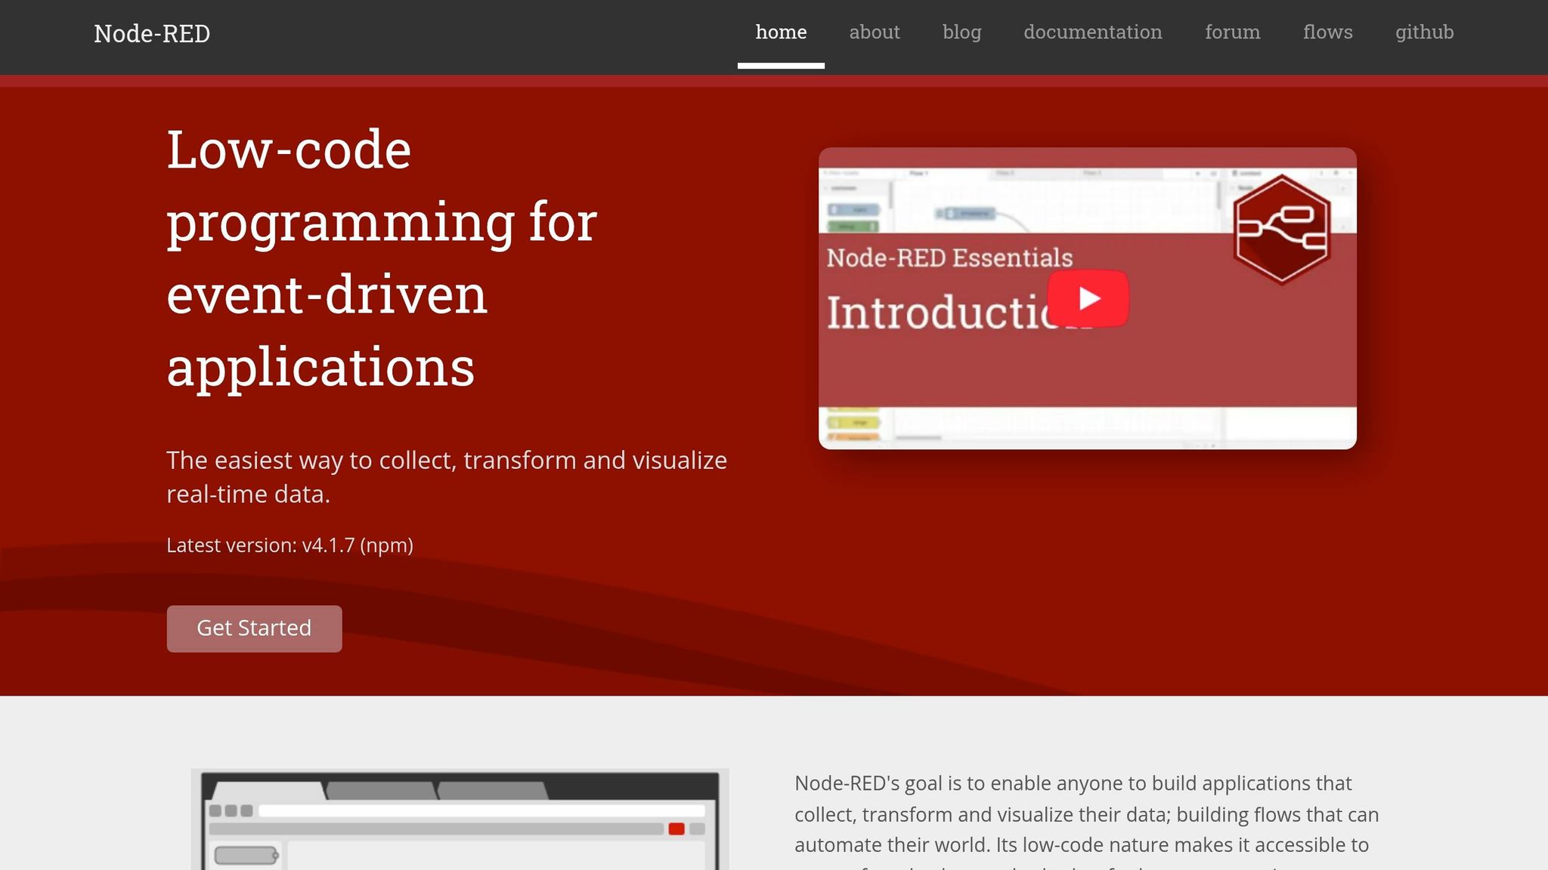
Task: Click the Node-RED hexagon logo in the video
Action: click(1281, 230)
